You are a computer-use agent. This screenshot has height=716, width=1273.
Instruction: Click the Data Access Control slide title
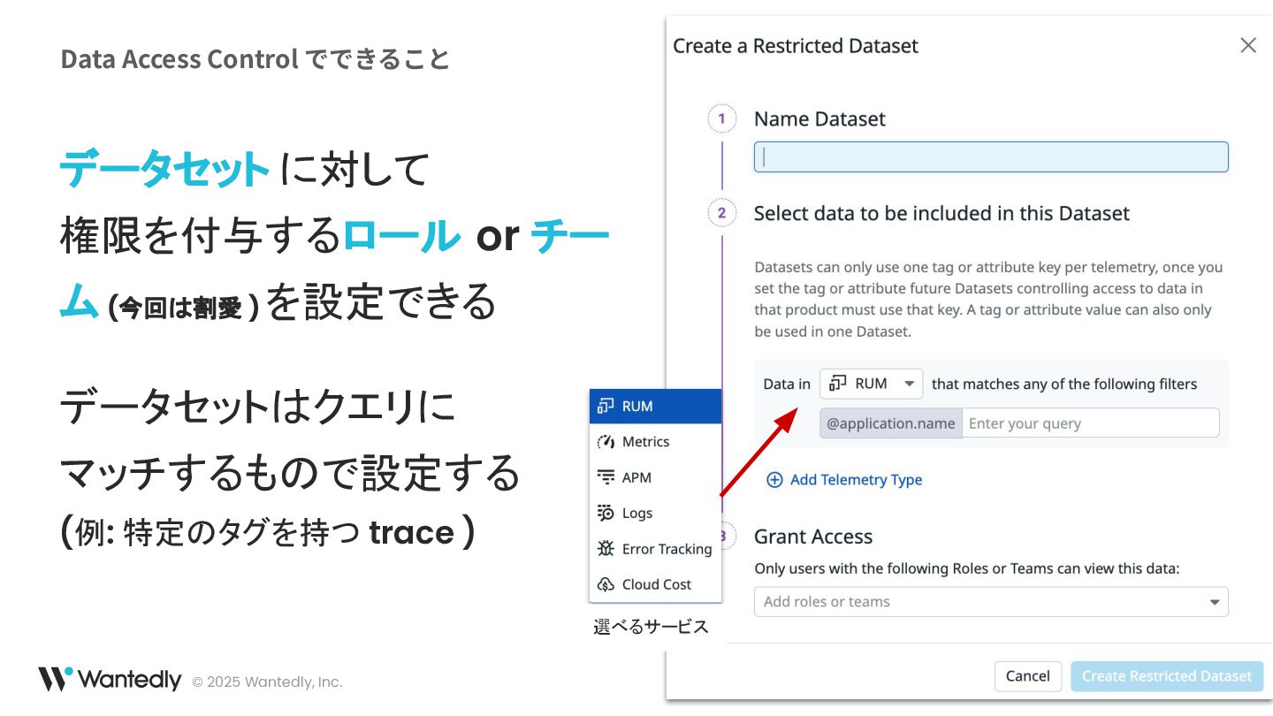click(x=255, y=59)
